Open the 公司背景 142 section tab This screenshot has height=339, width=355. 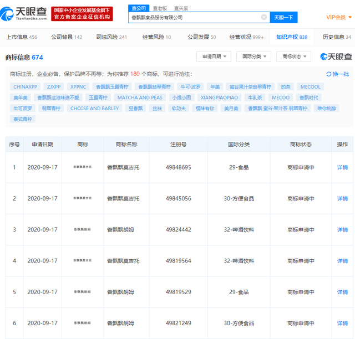pos(67,37)
